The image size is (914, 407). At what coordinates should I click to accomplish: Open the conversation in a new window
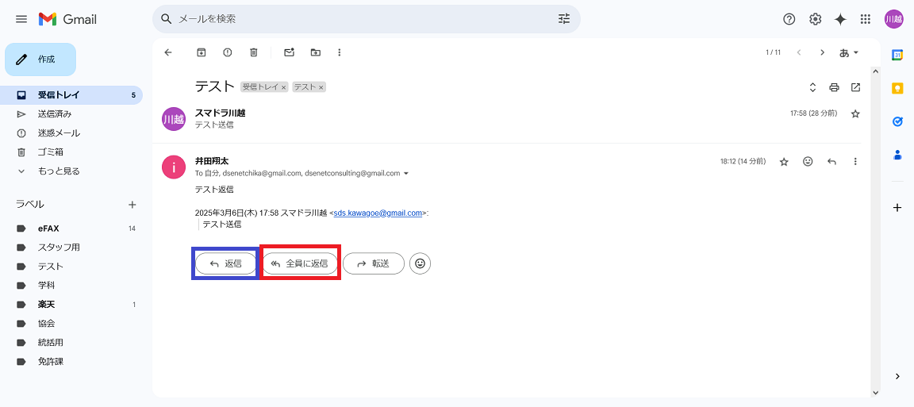click(x=855, y=87)
